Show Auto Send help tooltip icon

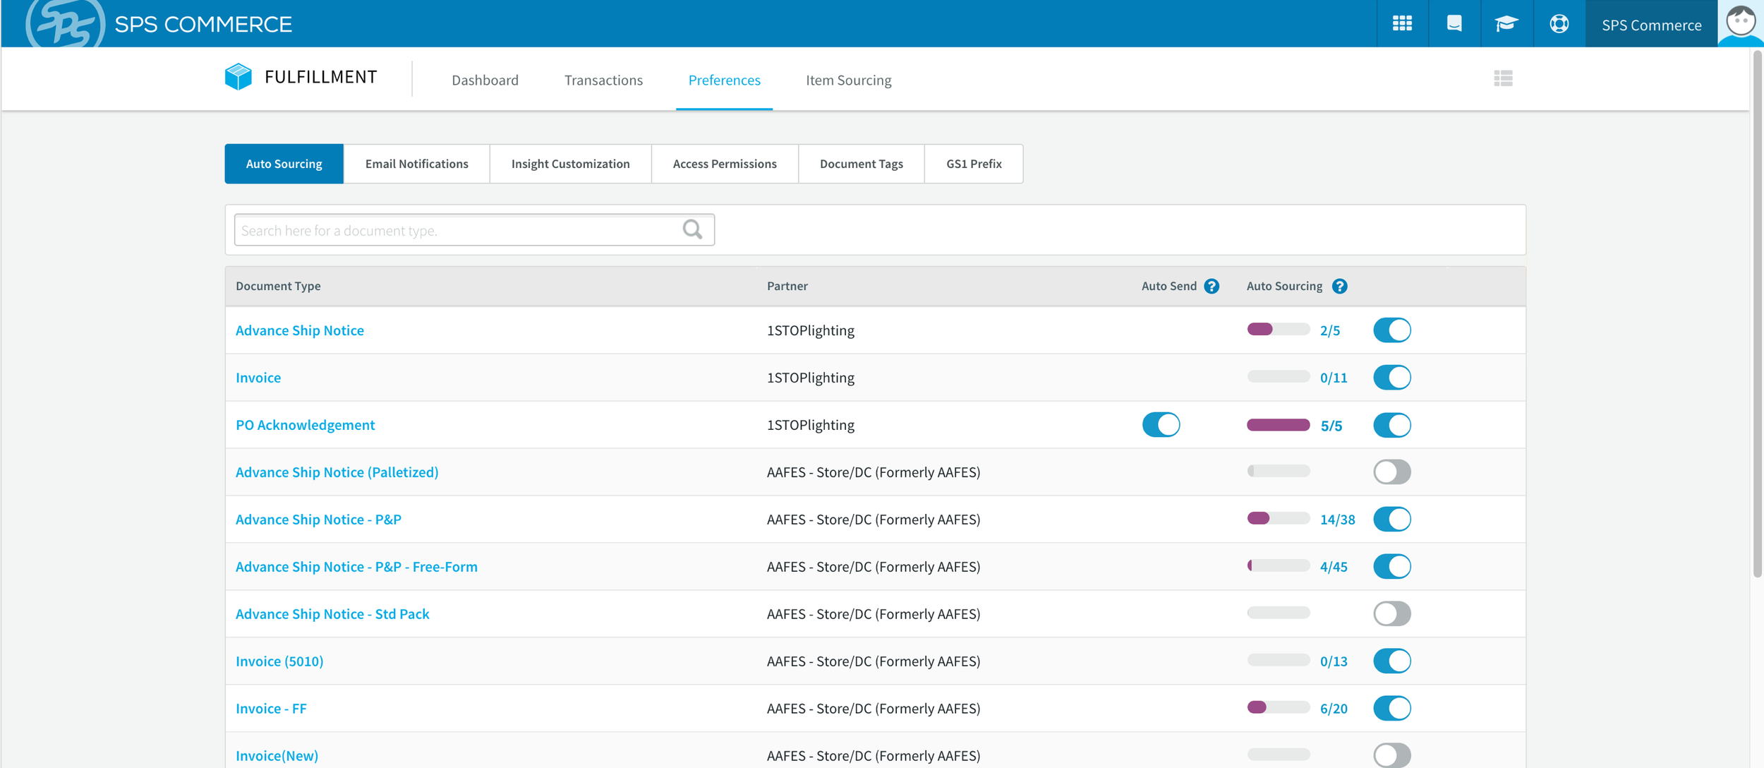pos(1212,286)
